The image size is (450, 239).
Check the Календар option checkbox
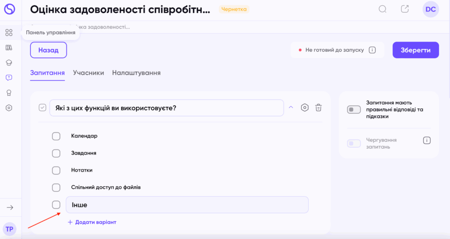56,136
